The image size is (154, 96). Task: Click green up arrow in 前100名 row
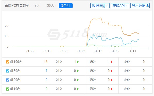click(78, 62)
